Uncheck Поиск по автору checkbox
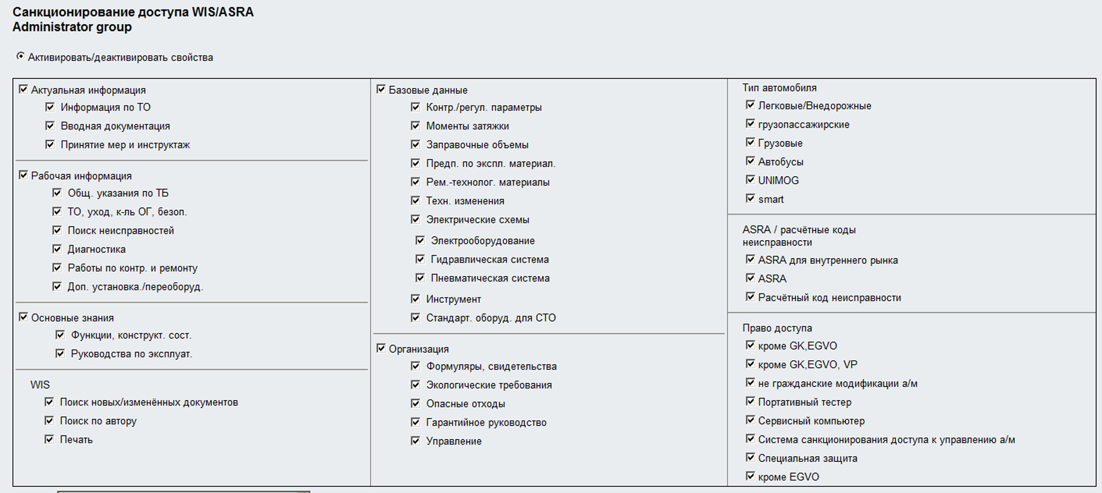Viewport: 1102px width, 493px height. pos(49,420)
